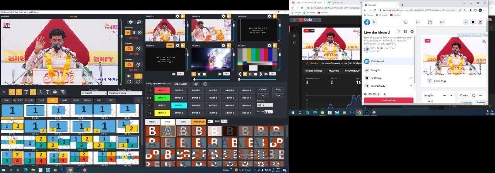The height and width of the screenshot is (173, 495).
Task: Expand Settings in Facebook Live dashboard
Action: pos(411,78)
